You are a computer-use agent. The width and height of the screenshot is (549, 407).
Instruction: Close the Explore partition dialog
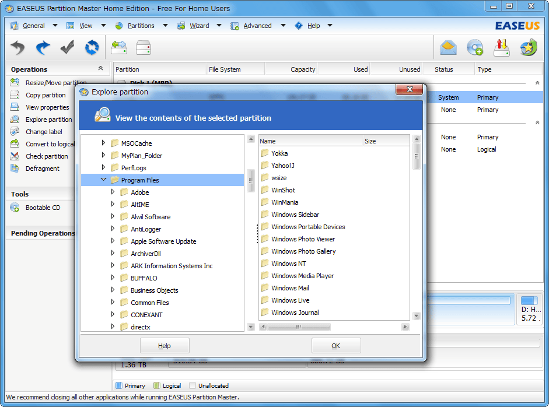(x=409, y=89)
